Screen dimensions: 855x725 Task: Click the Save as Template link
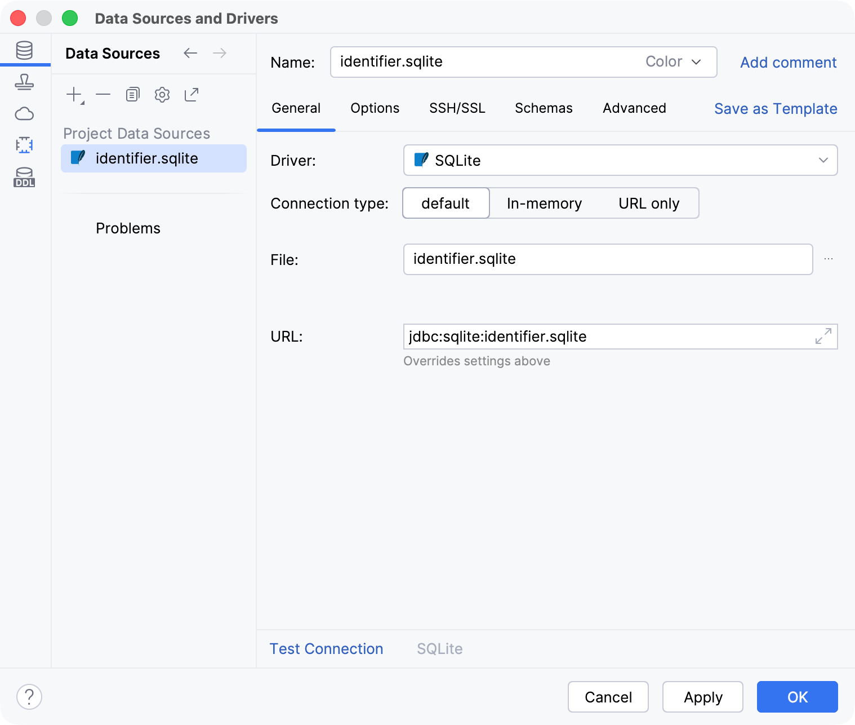776,108
